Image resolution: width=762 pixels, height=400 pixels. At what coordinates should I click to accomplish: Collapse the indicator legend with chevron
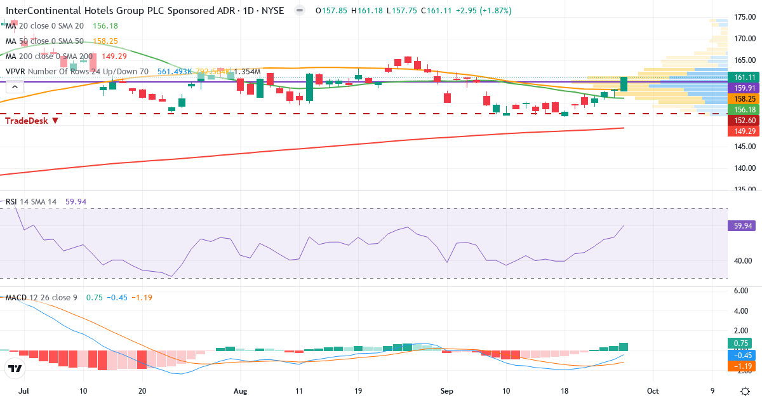[14, 88]
